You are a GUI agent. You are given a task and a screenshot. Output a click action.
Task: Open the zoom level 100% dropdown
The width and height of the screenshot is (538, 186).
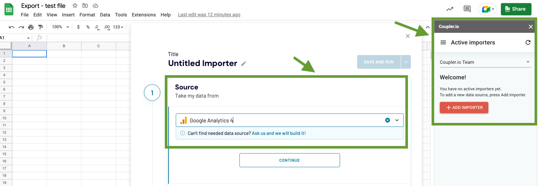tap(60, 27)
